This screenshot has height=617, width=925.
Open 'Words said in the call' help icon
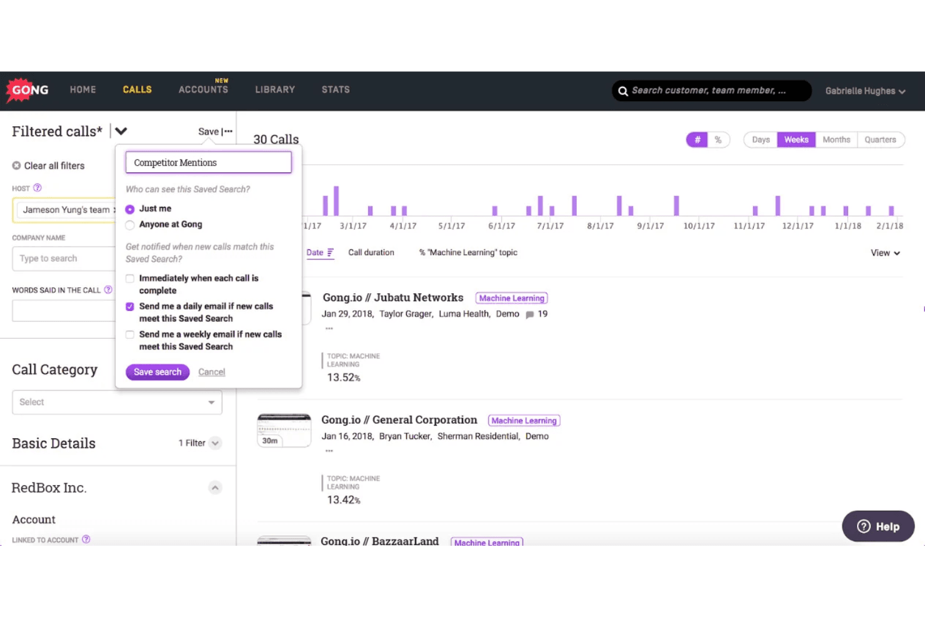[x=108, y=290]
